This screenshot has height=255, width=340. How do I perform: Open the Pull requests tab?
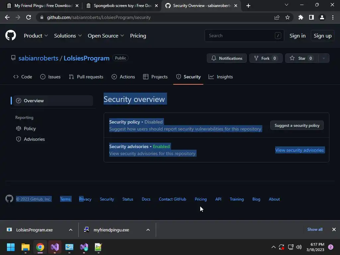(86, 77)
